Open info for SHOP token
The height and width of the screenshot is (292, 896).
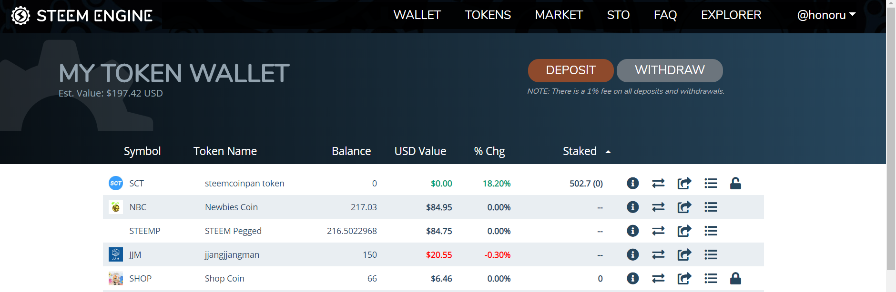point(632,278)
